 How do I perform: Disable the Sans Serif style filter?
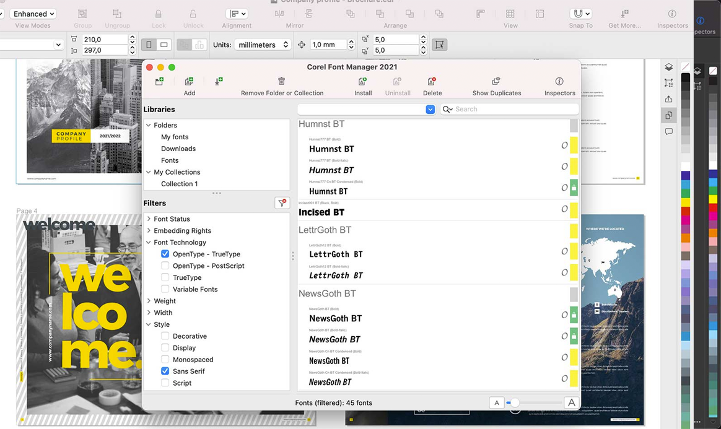tap(165, 371)
